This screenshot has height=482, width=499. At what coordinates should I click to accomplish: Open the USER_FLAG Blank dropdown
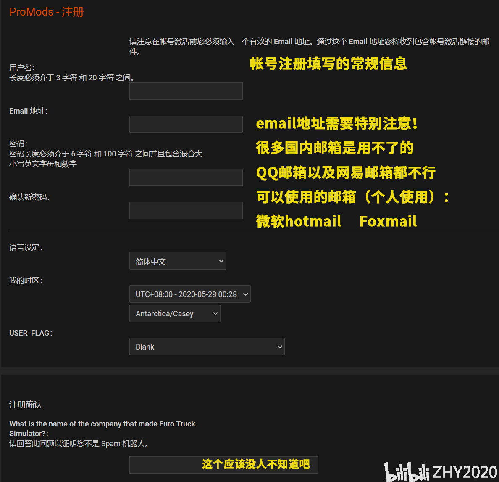(x=207, y=347)
